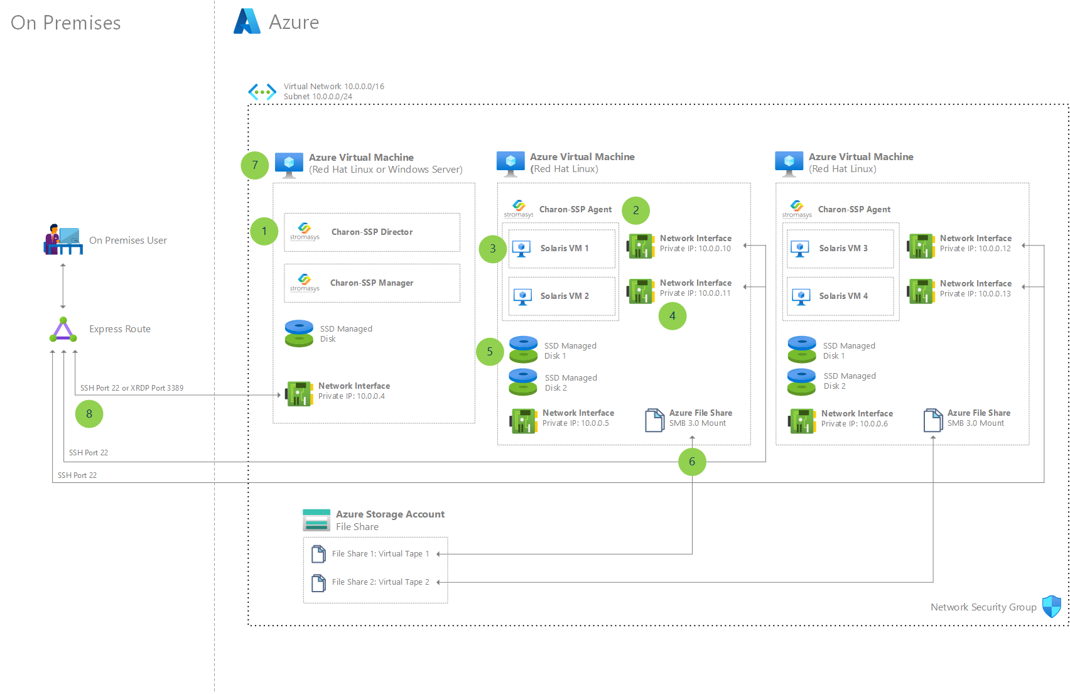Select network interface icon for 10.0.0.5
1070x694 pixels.
[524, 421]
